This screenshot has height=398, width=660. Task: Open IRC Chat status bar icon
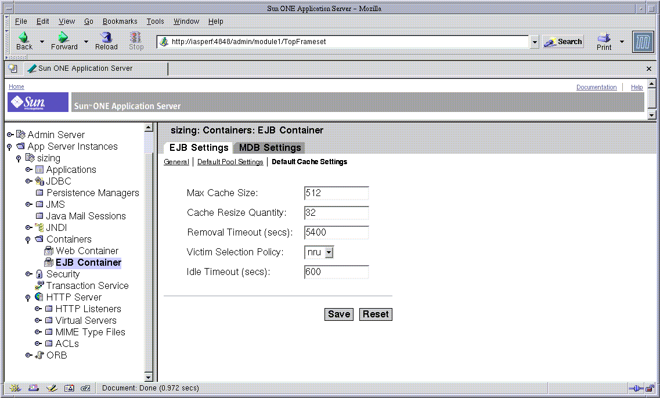pyautogui.click(x=85, y=388)
